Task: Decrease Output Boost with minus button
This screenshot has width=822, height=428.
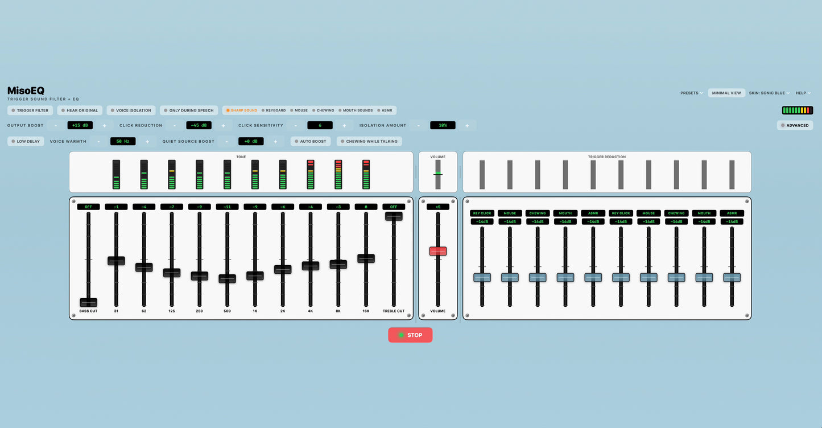Action: (56, 125)
